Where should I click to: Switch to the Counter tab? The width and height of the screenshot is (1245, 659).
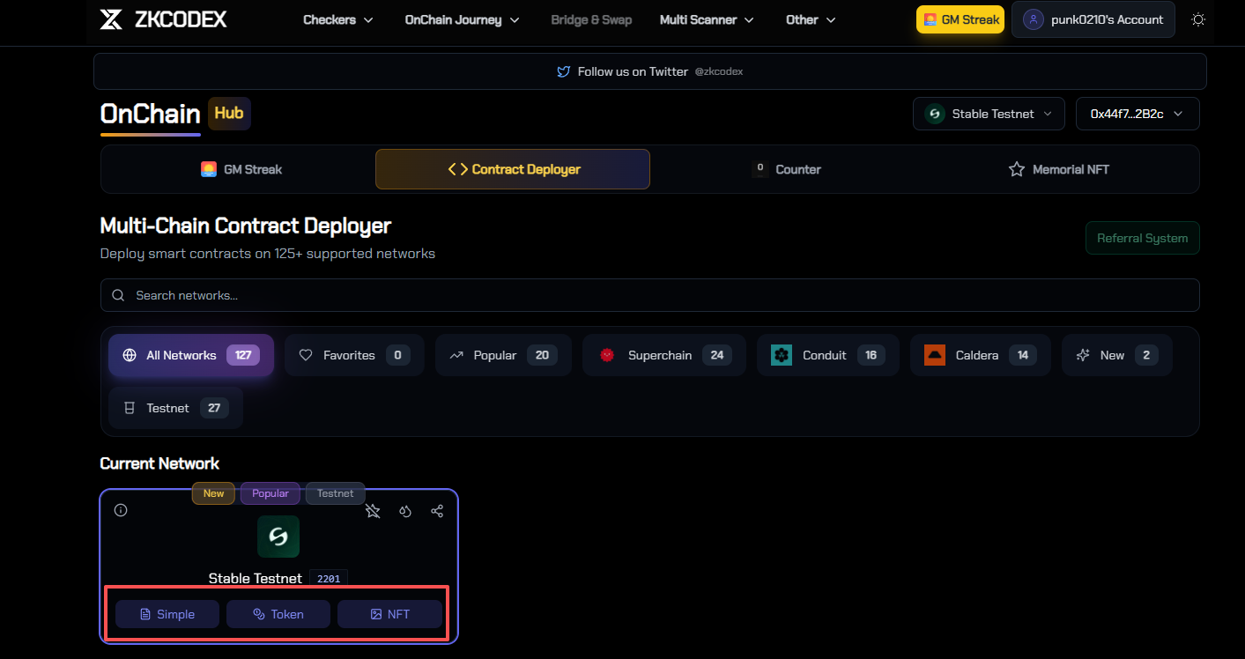click(x=787, y=169)
